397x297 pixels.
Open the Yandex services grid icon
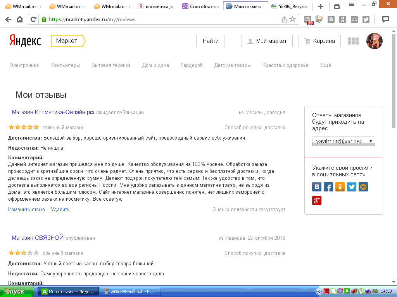click(353, 41)
